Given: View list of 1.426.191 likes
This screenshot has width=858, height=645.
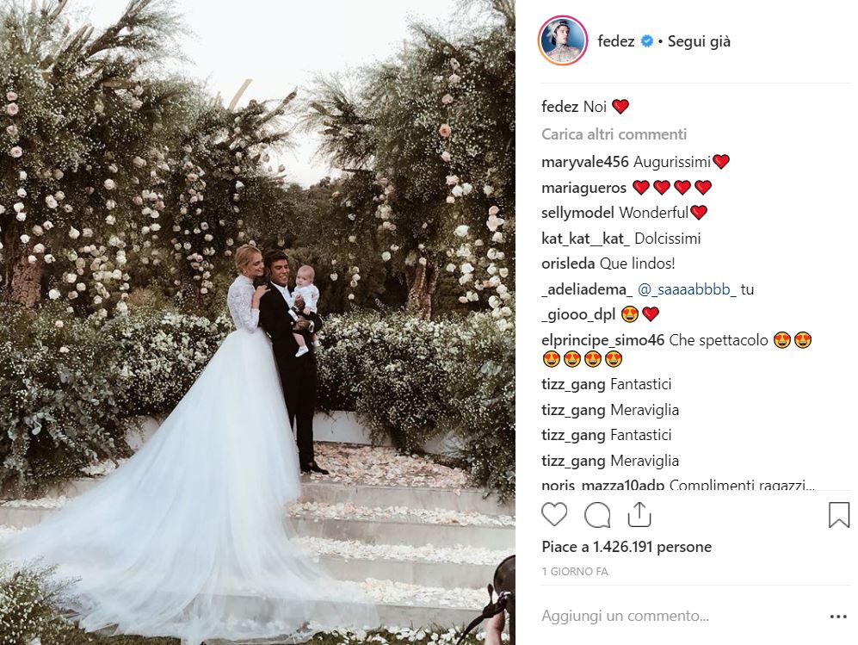Looking at the screenshot, I should 627,547.
